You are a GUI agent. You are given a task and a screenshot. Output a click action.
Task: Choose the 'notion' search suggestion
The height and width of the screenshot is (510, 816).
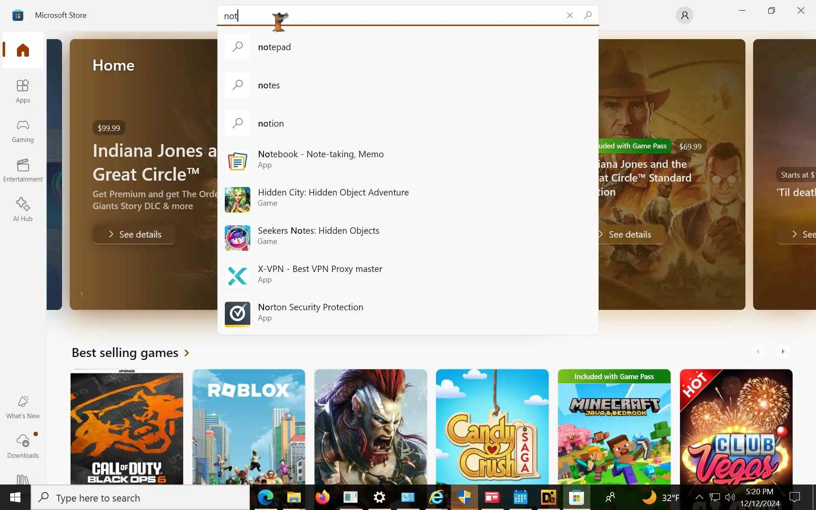(x=271, y=123)
